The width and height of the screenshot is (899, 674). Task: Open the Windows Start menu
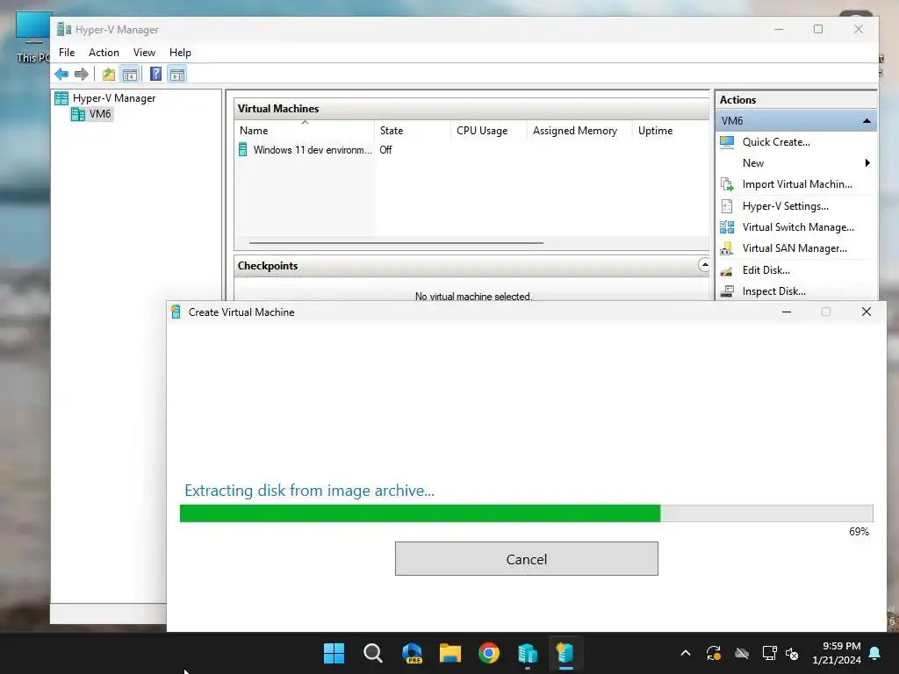point(334,653)
